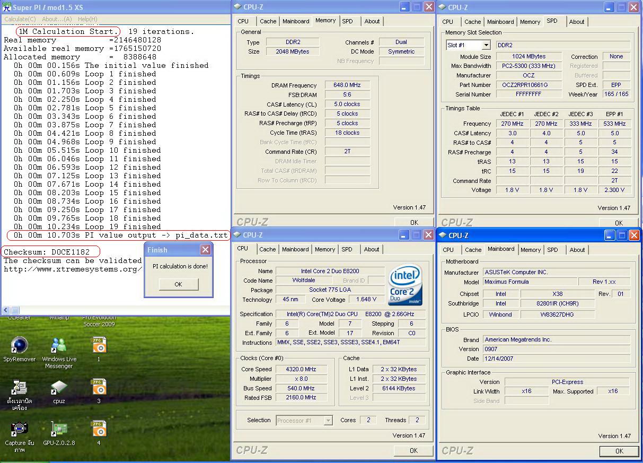Switch to SPD tab in CPU-Z Memory window
643x463 pixels.
[x=347, y=21]
